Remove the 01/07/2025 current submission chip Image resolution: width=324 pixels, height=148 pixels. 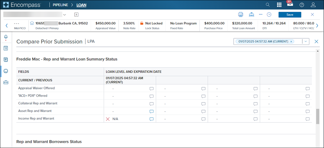[x=291, y=42]
